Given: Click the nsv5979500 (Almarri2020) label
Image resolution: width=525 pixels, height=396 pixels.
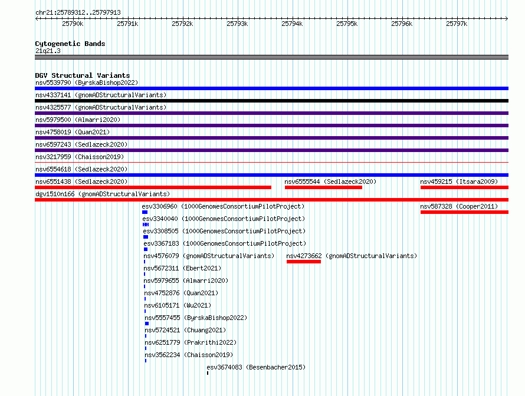Looking at the screenshot, I should [x=78, y=120].
